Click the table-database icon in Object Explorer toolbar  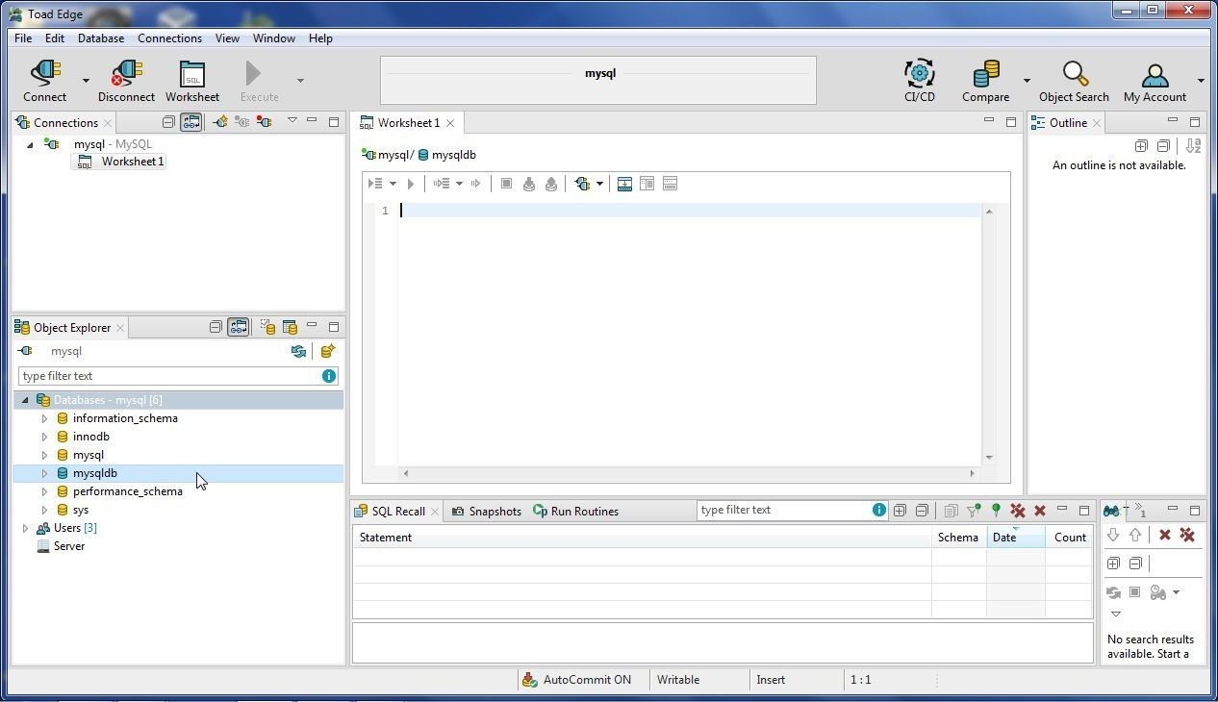point(290,327)
